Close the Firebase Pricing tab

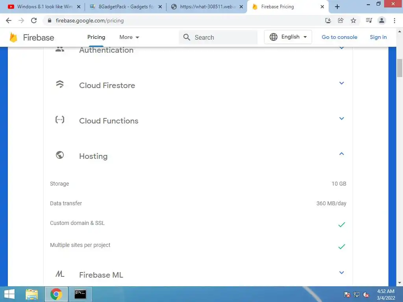tap(322, 7)
